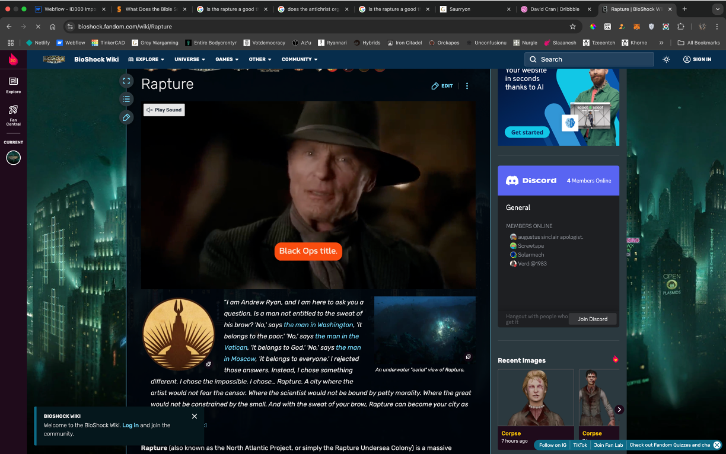
Task: Click the Black Ops title video overlay
Action: [x=308, y=251]
